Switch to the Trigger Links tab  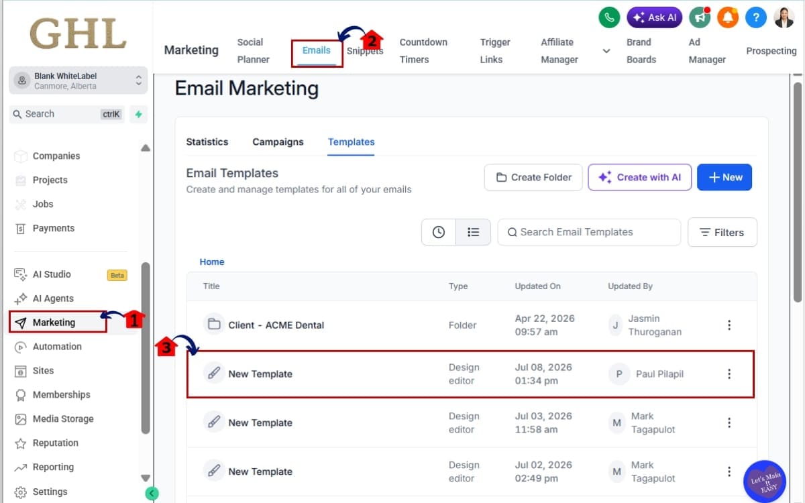495,50
